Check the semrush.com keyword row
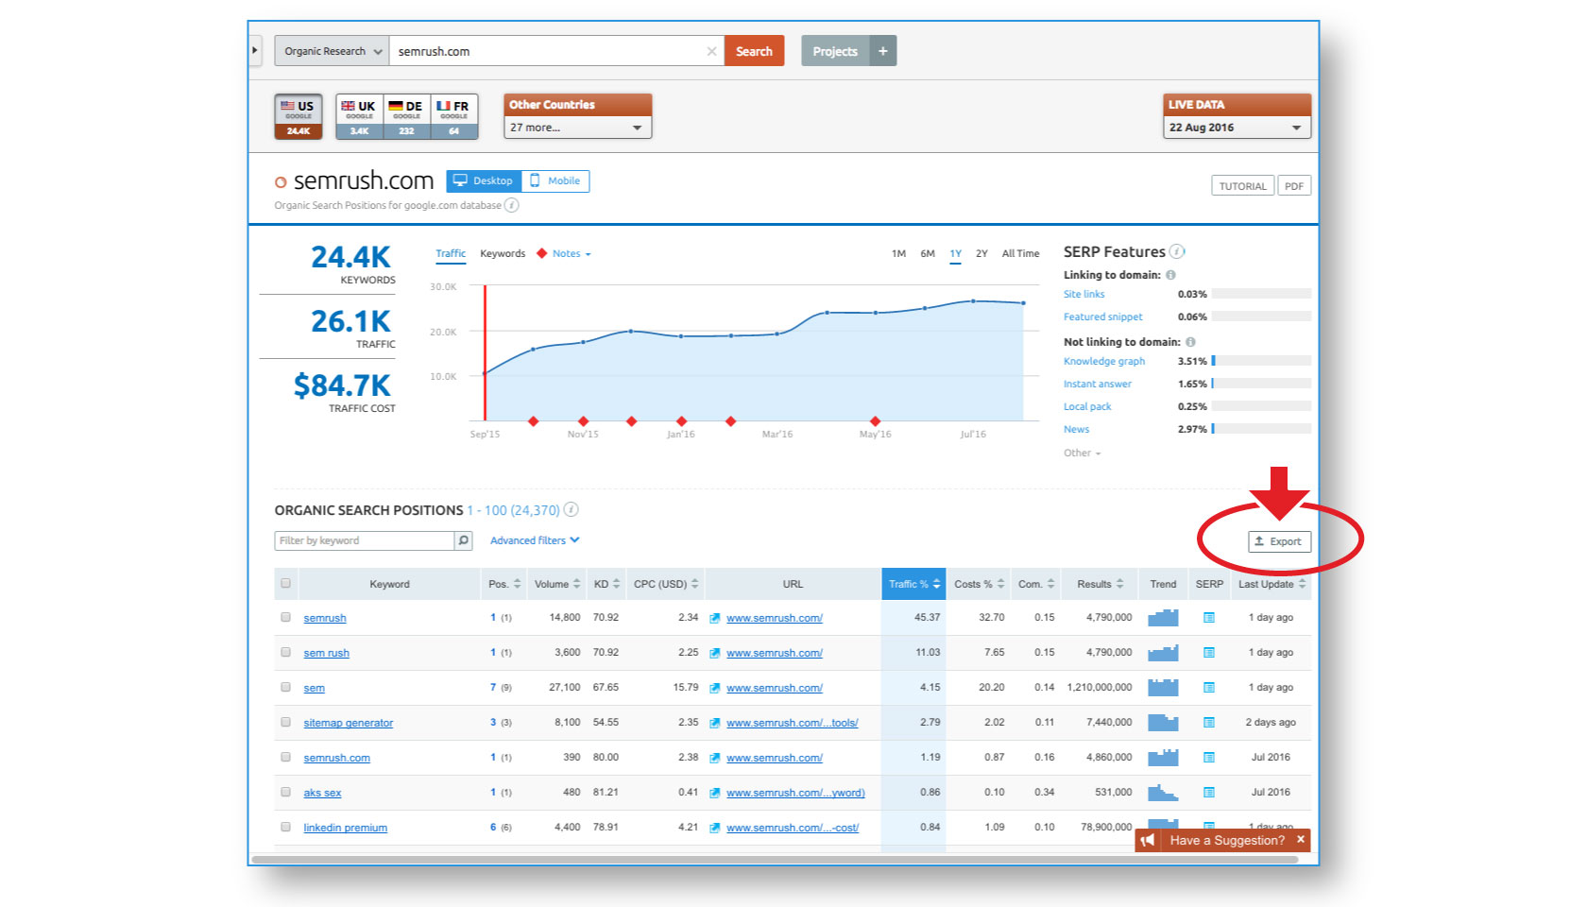This screenshot has height=907, width=1587. pos(285,757)
